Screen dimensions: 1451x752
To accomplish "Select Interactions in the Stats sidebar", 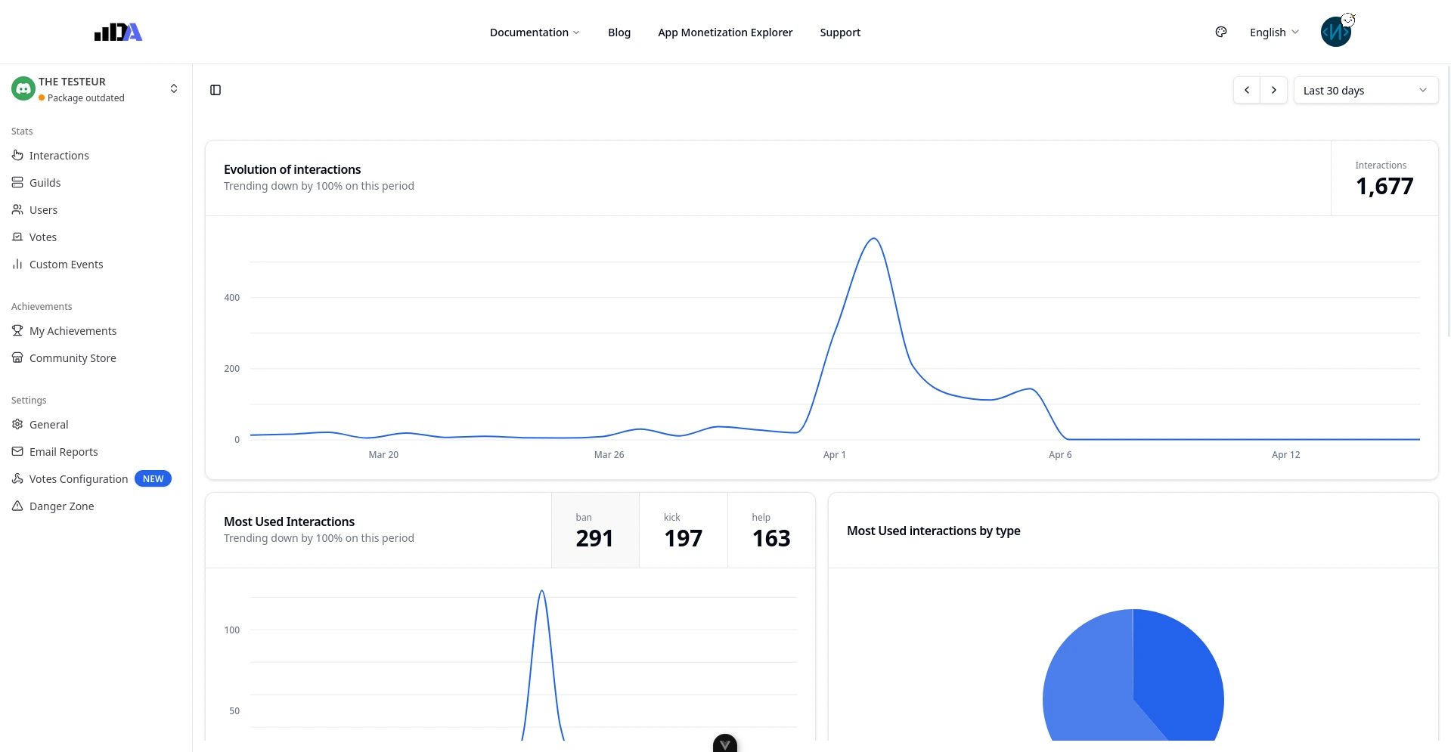I will coord(59,155).
